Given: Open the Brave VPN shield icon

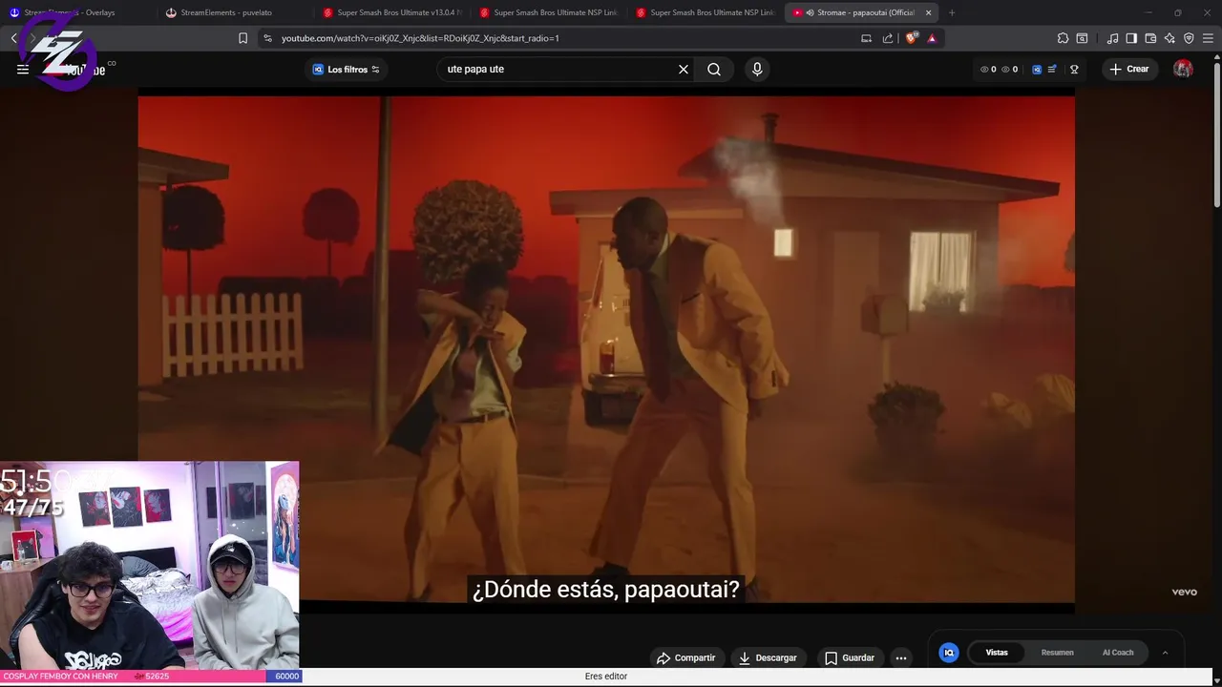Looking at the screenshot, I should click(x=1189, y=38).
